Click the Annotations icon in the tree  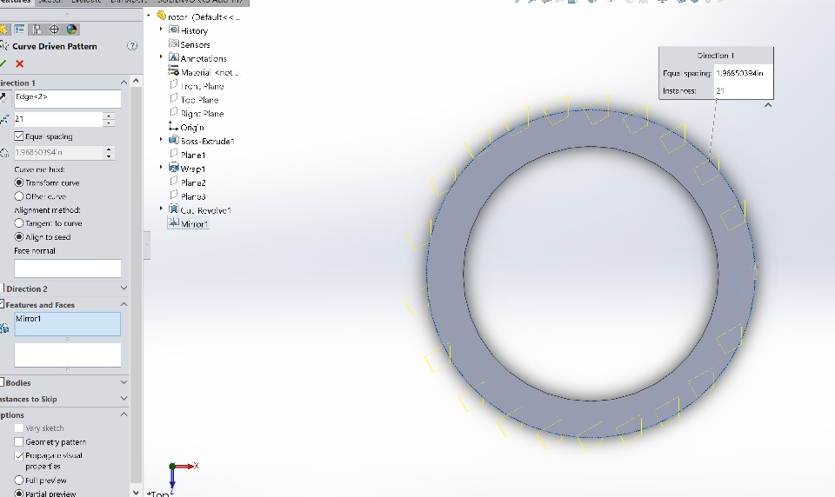pos(174,57)
